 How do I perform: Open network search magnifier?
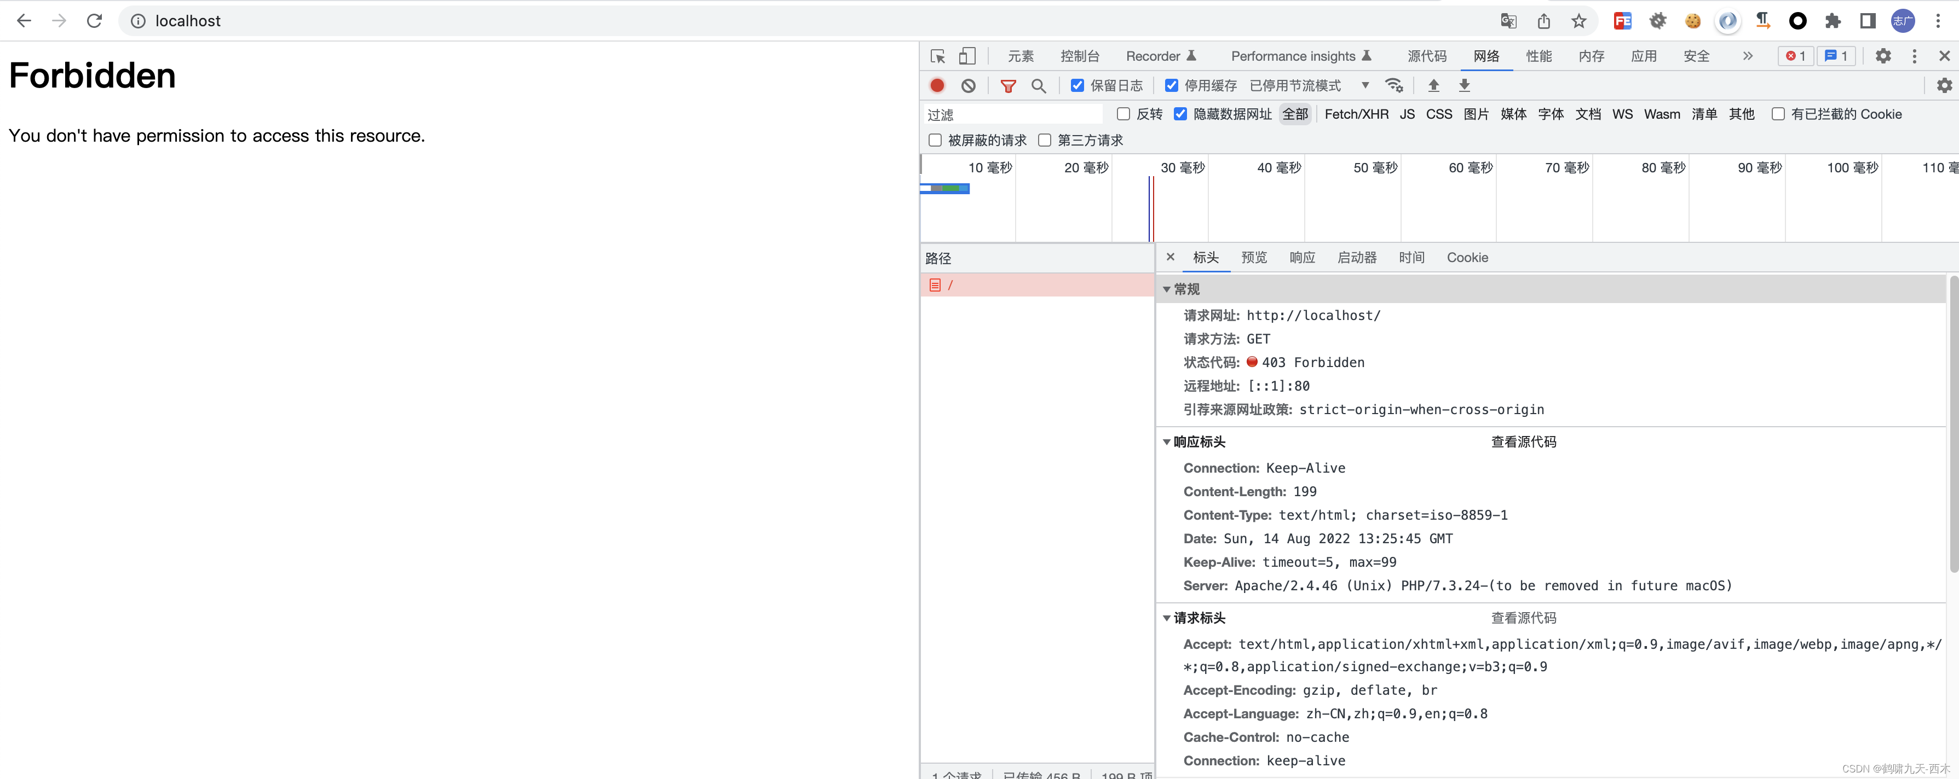(x=1039, y=86)
